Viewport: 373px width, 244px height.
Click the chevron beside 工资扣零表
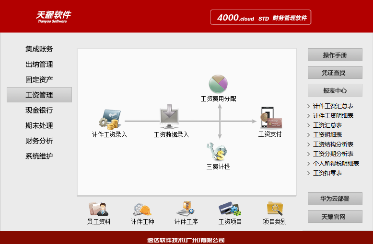tap(309, 173)
